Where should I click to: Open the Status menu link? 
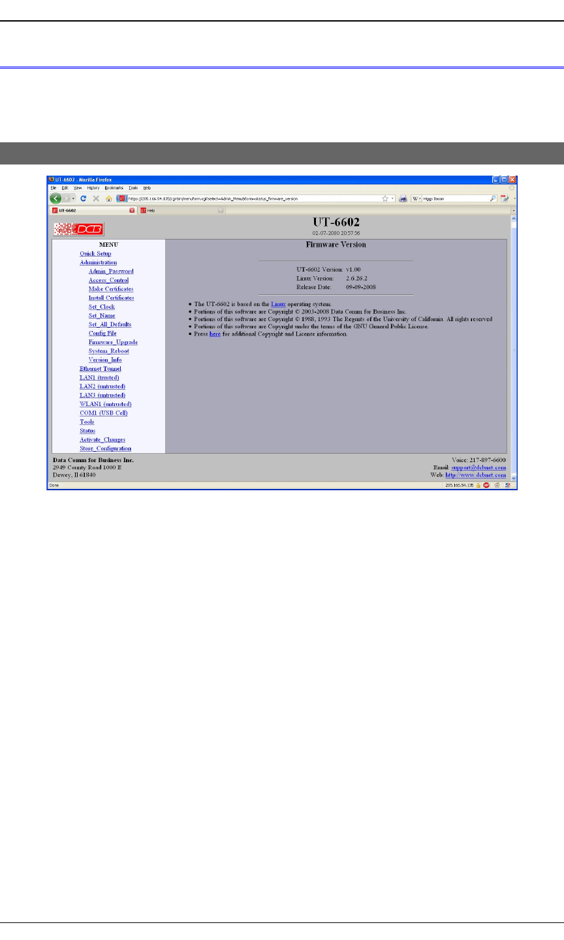87,431
